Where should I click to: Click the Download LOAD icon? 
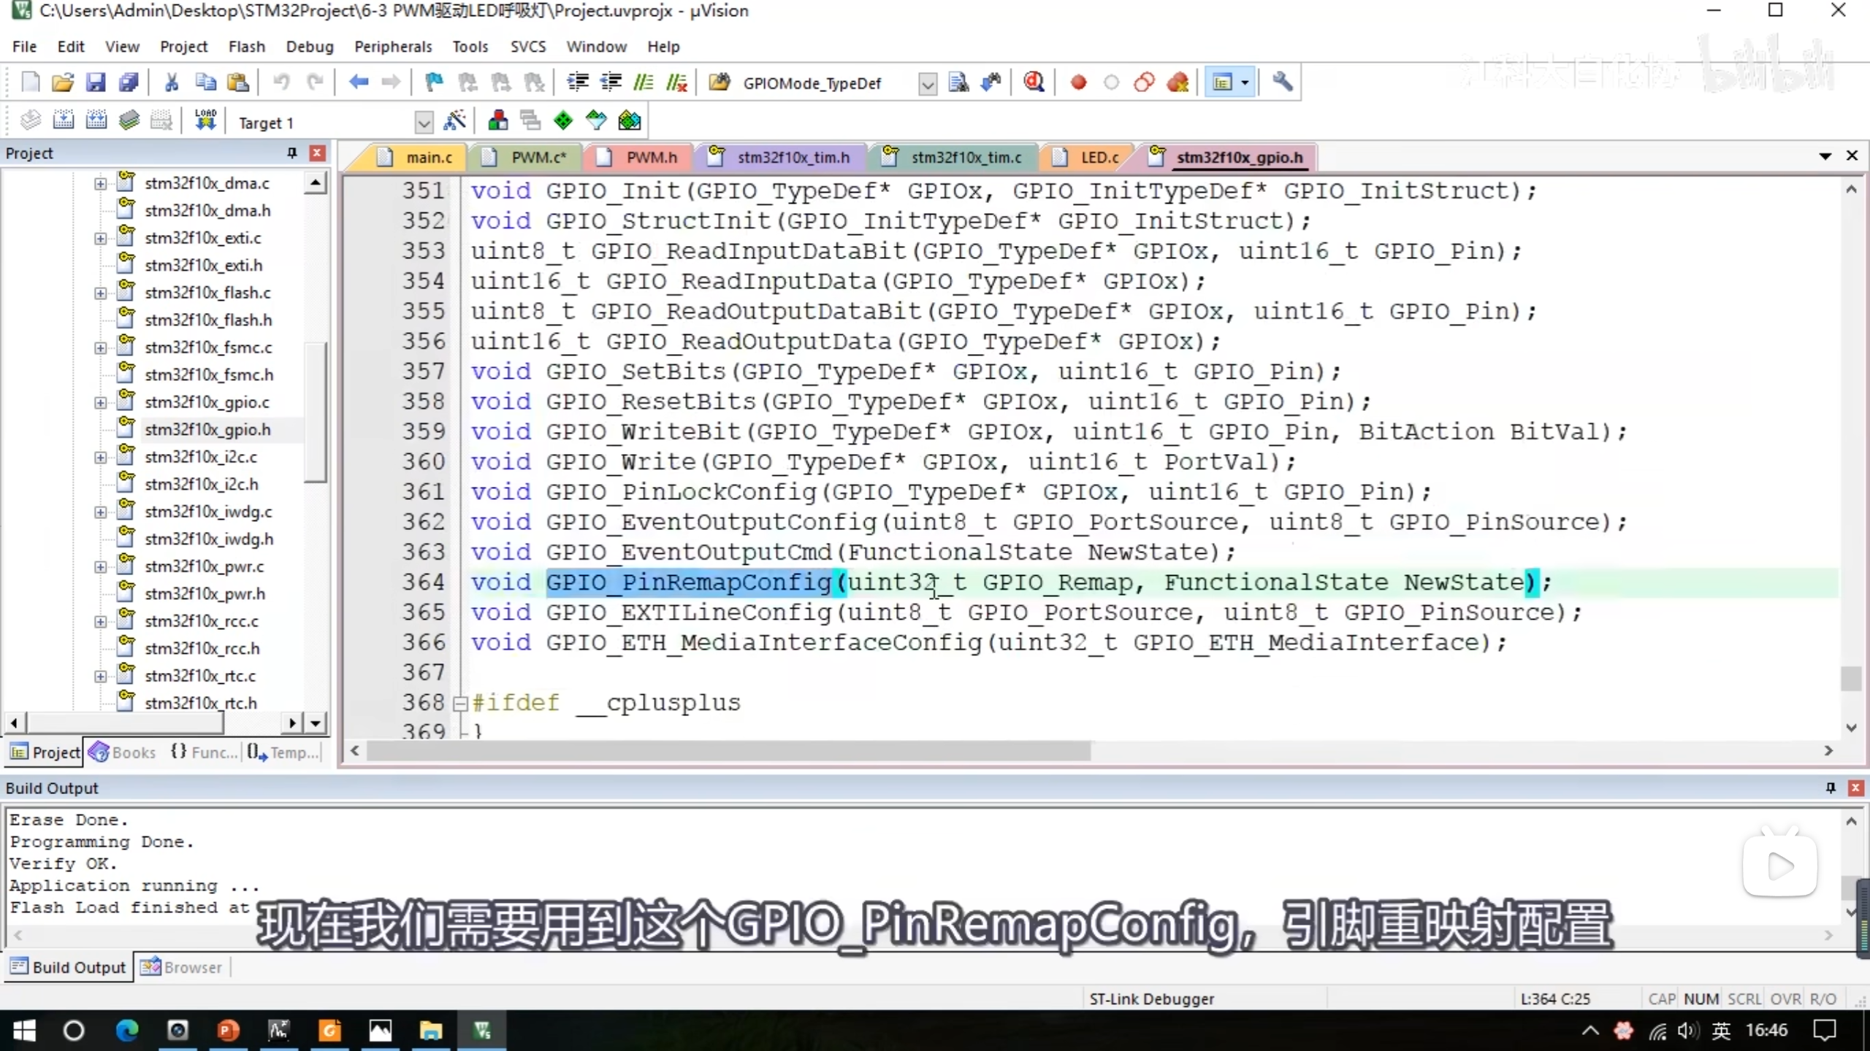pos(205,120)
